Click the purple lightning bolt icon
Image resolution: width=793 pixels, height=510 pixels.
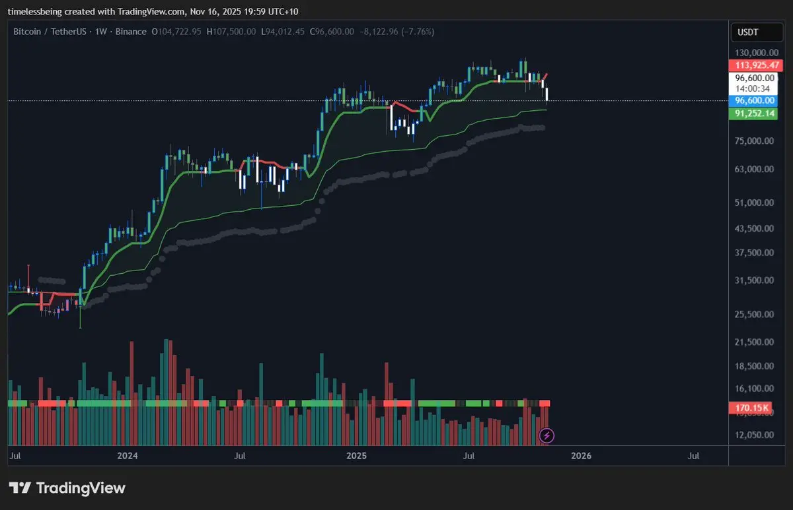point(547,435)
